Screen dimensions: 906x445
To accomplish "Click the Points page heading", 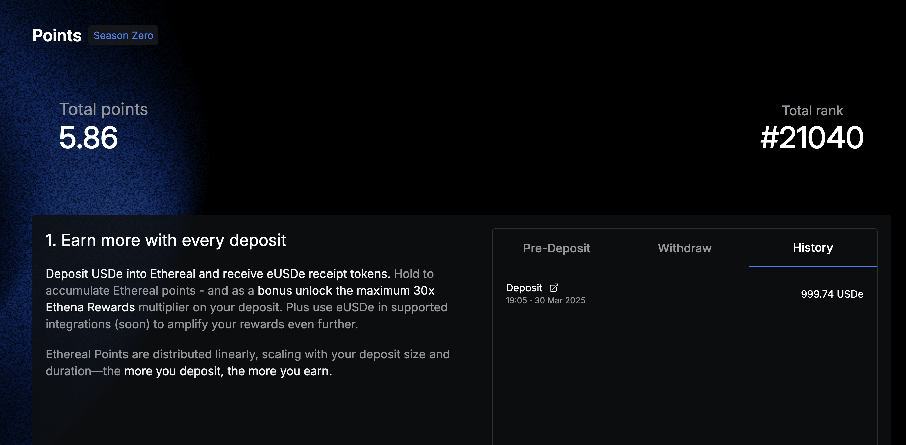I will pyautogui.click(x=57, y=36).
